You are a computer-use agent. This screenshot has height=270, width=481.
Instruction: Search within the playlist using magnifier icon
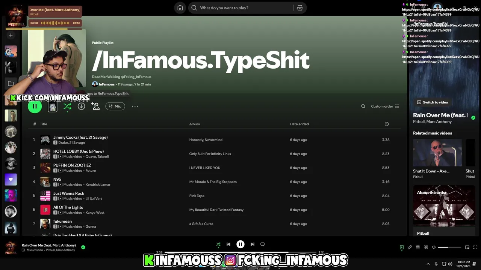pyautogui.click(x=363, y=106)
